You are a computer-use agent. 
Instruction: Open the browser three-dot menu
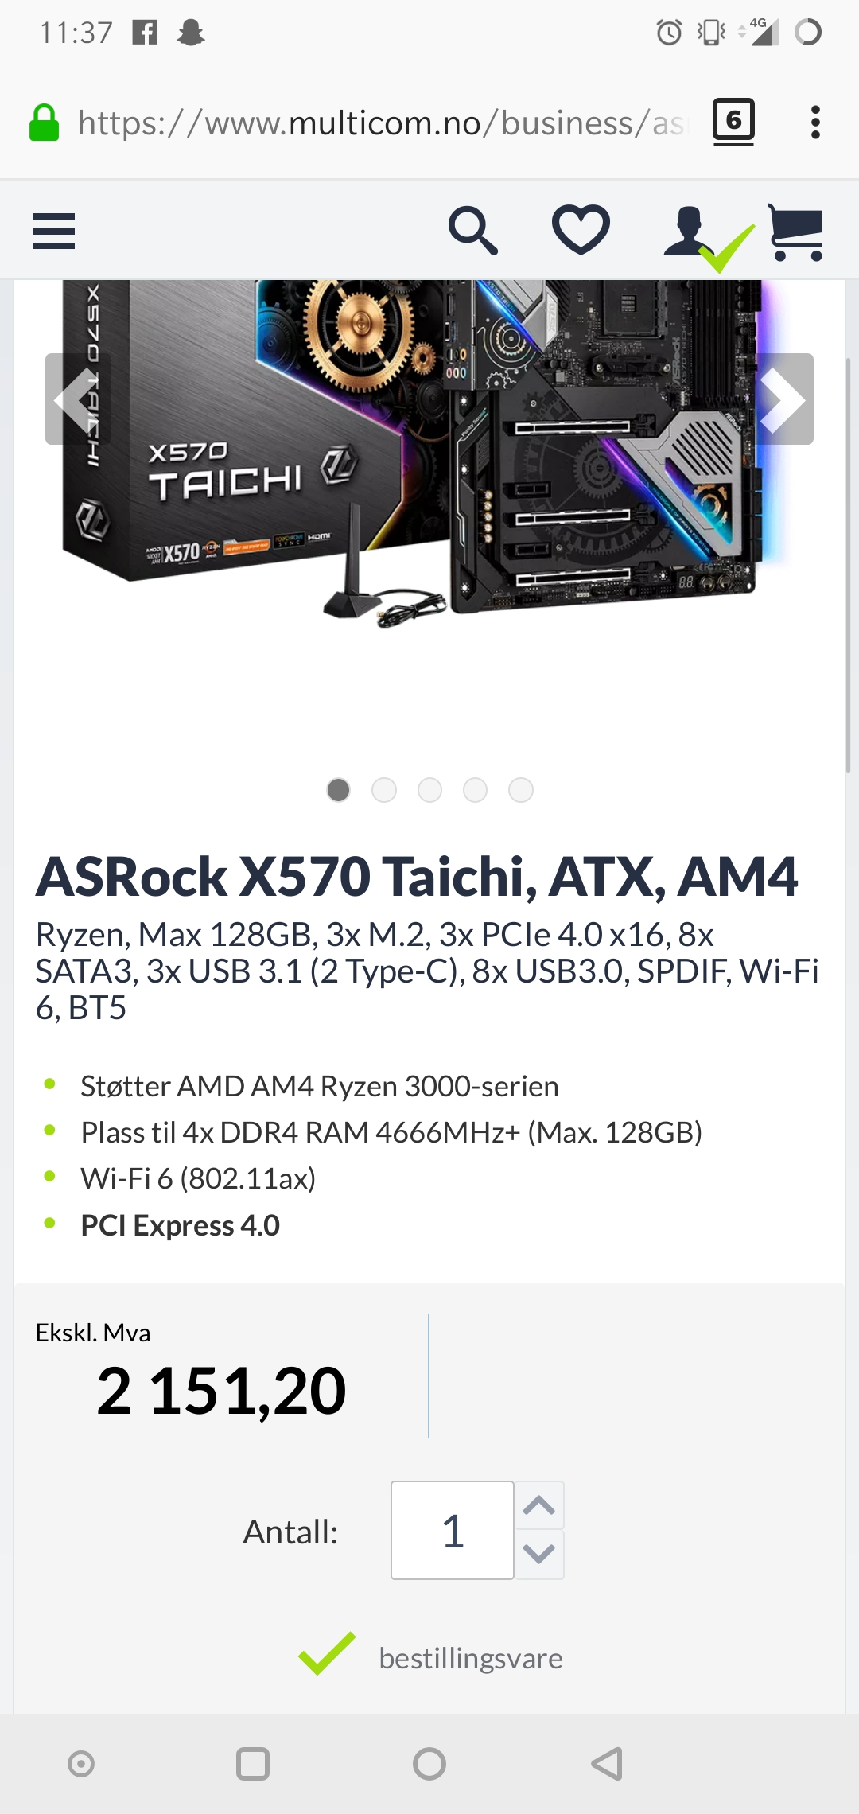(815, 123)
